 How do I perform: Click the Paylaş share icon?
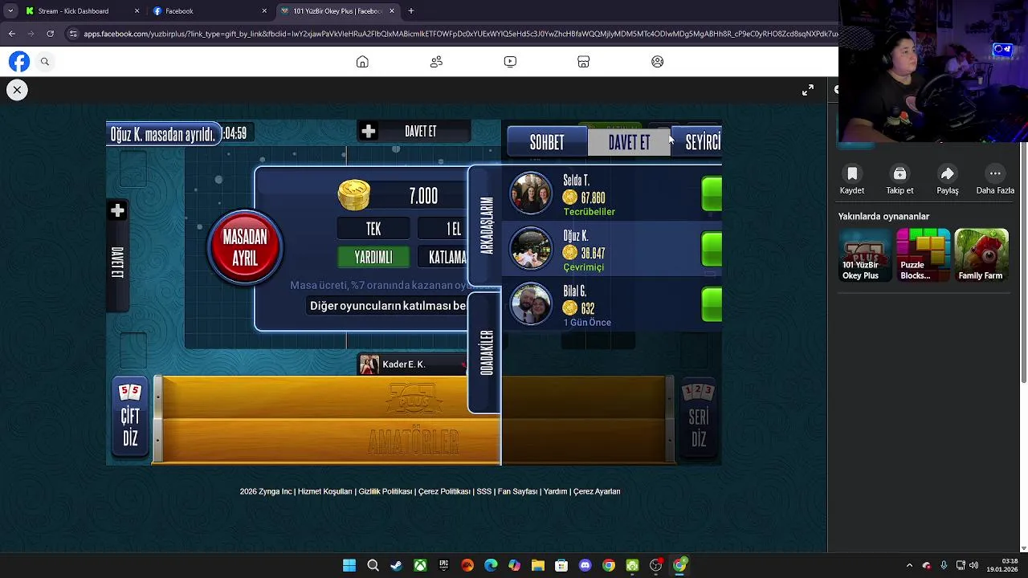(948, 173)
